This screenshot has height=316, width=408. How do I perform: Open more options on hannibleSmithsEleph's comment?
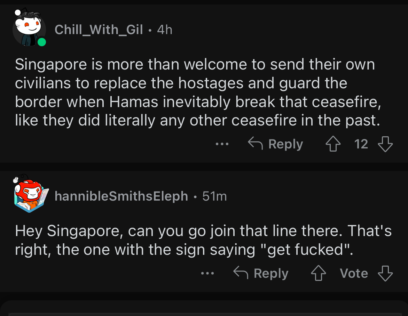coord(207,273)
